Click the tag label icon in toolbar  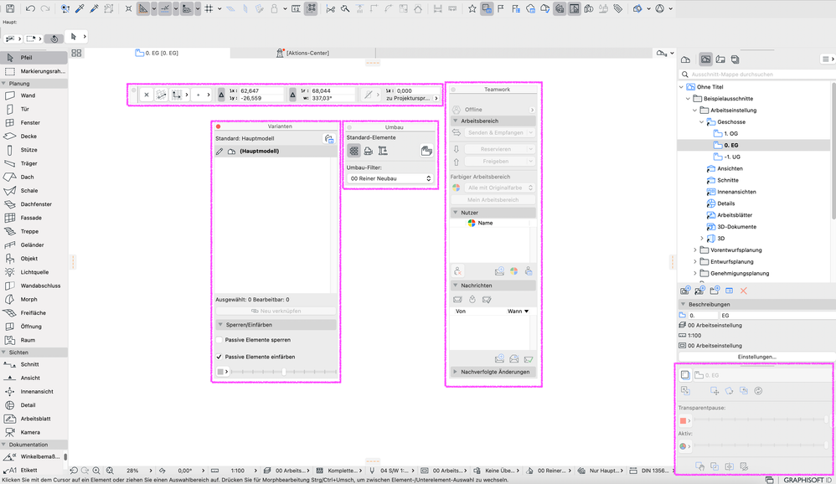coord(618,8)
